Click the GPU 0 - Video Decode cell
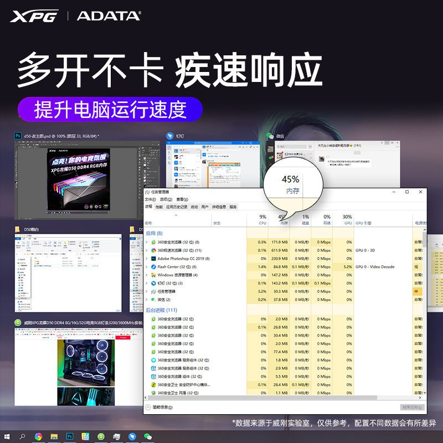 pos(375,267)
